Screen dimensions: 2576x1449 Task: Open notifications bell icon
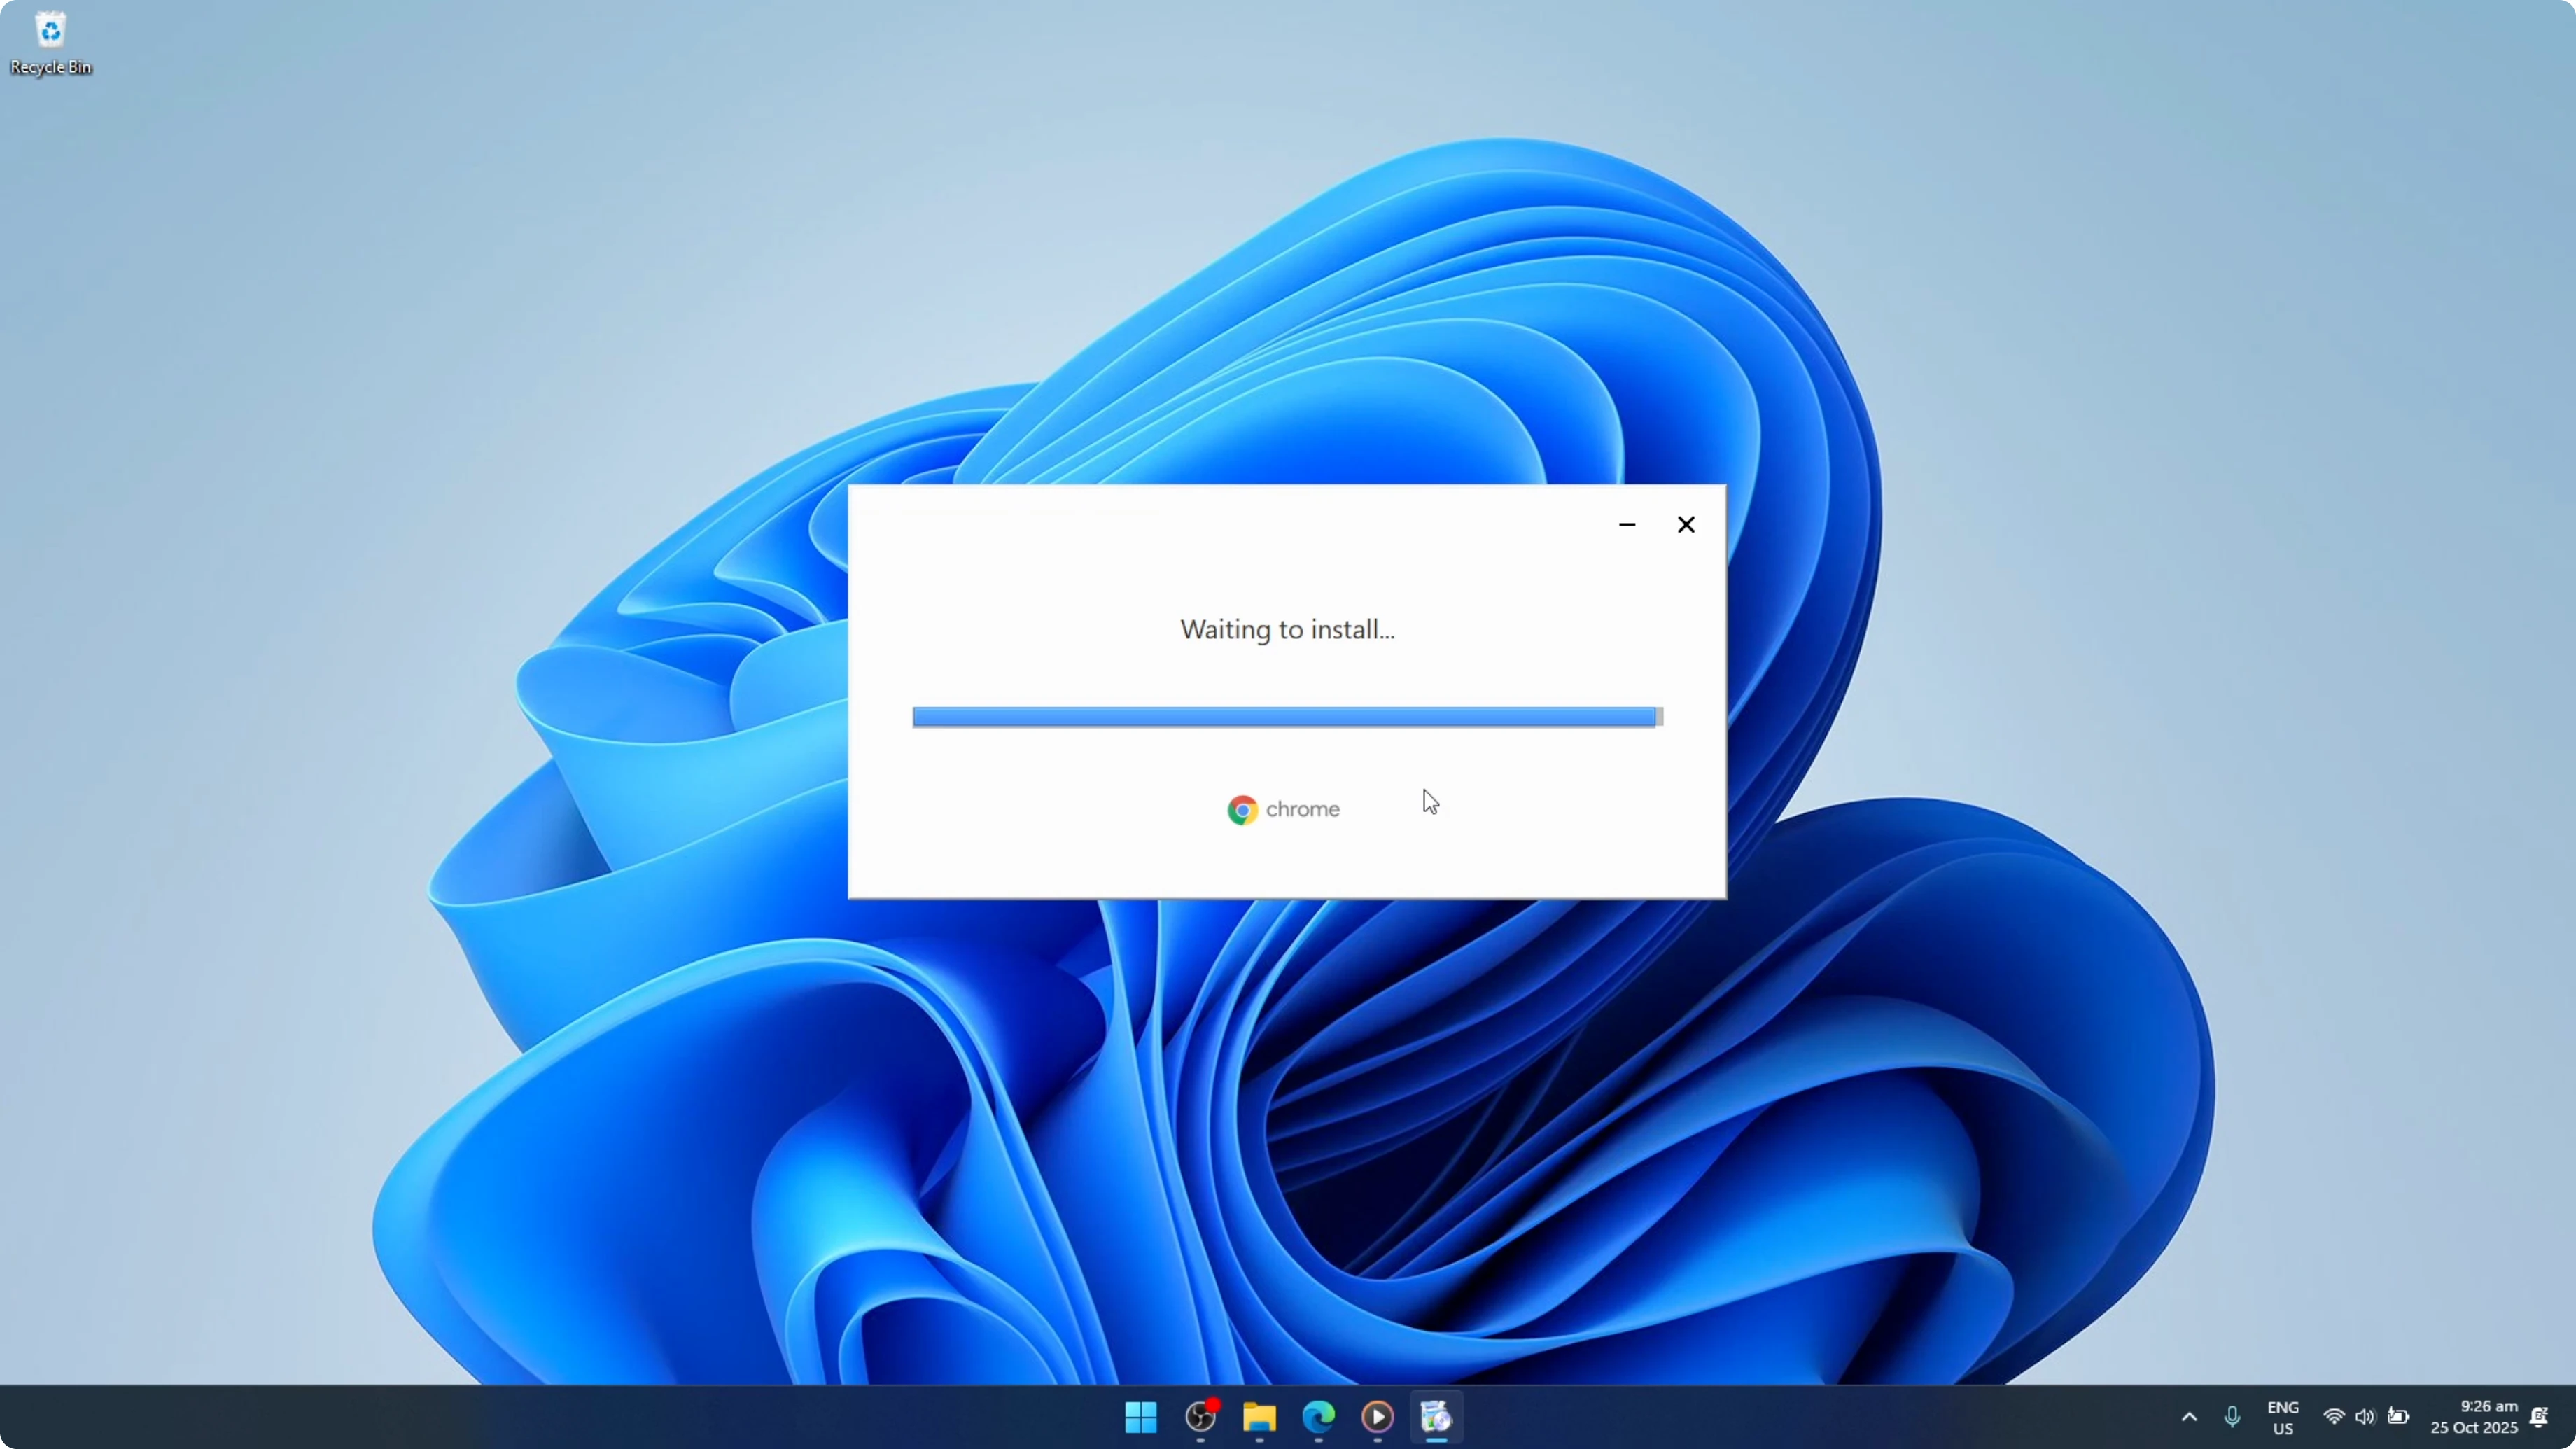point(2540,1416)
